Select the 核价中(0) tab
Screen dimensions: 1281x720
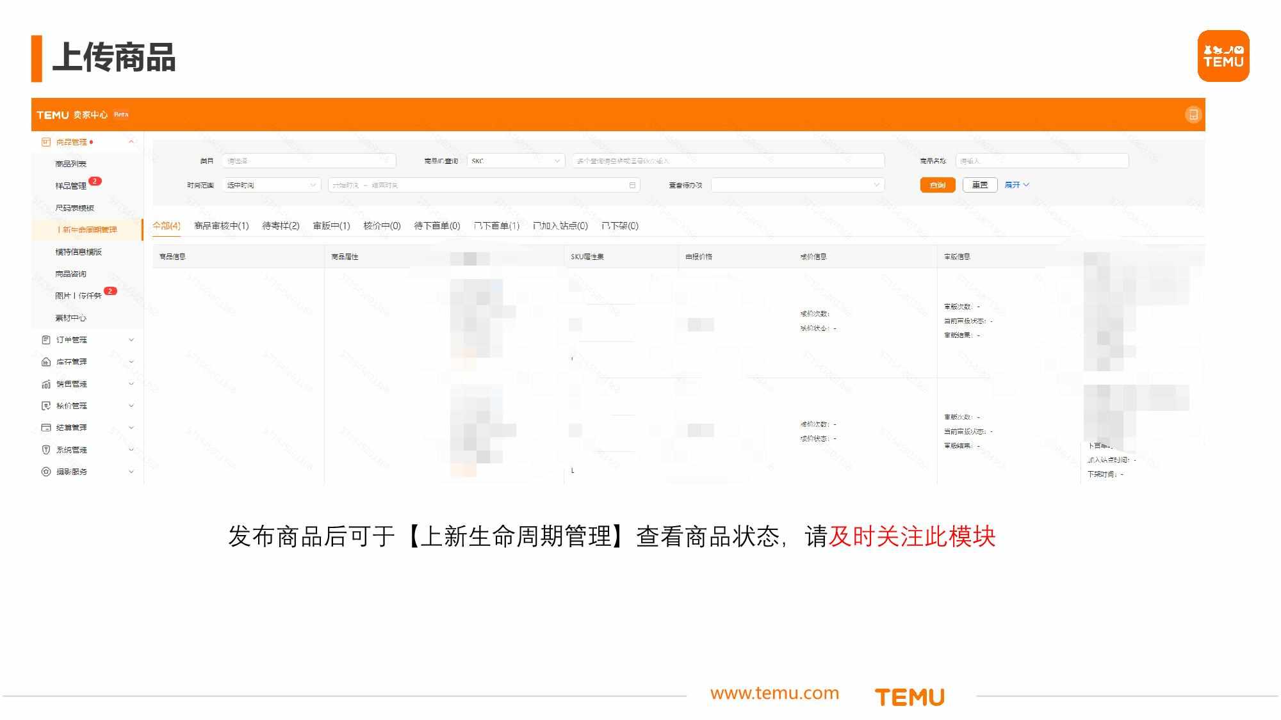tap(382, 225)
